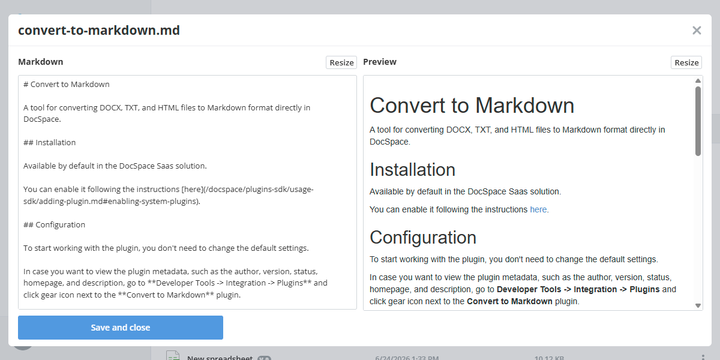Click the 'Preview' pane label
This screenshot has width=720, height=360.
click(x=380, y=62)
